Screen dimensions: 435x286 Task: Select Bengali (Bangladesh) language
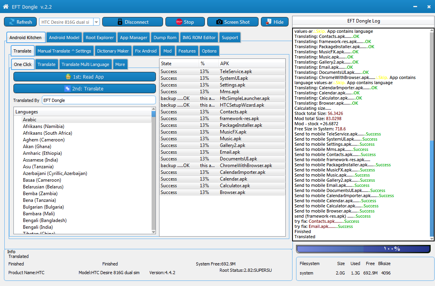[45, 220]
